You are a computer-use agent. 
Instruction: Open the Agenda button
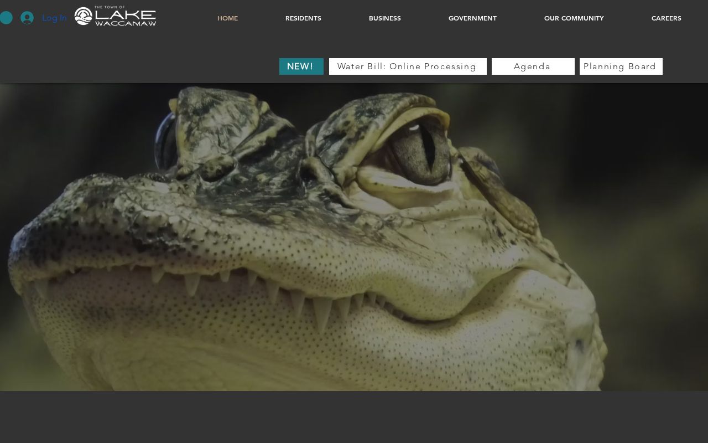[x=533, y=66]
